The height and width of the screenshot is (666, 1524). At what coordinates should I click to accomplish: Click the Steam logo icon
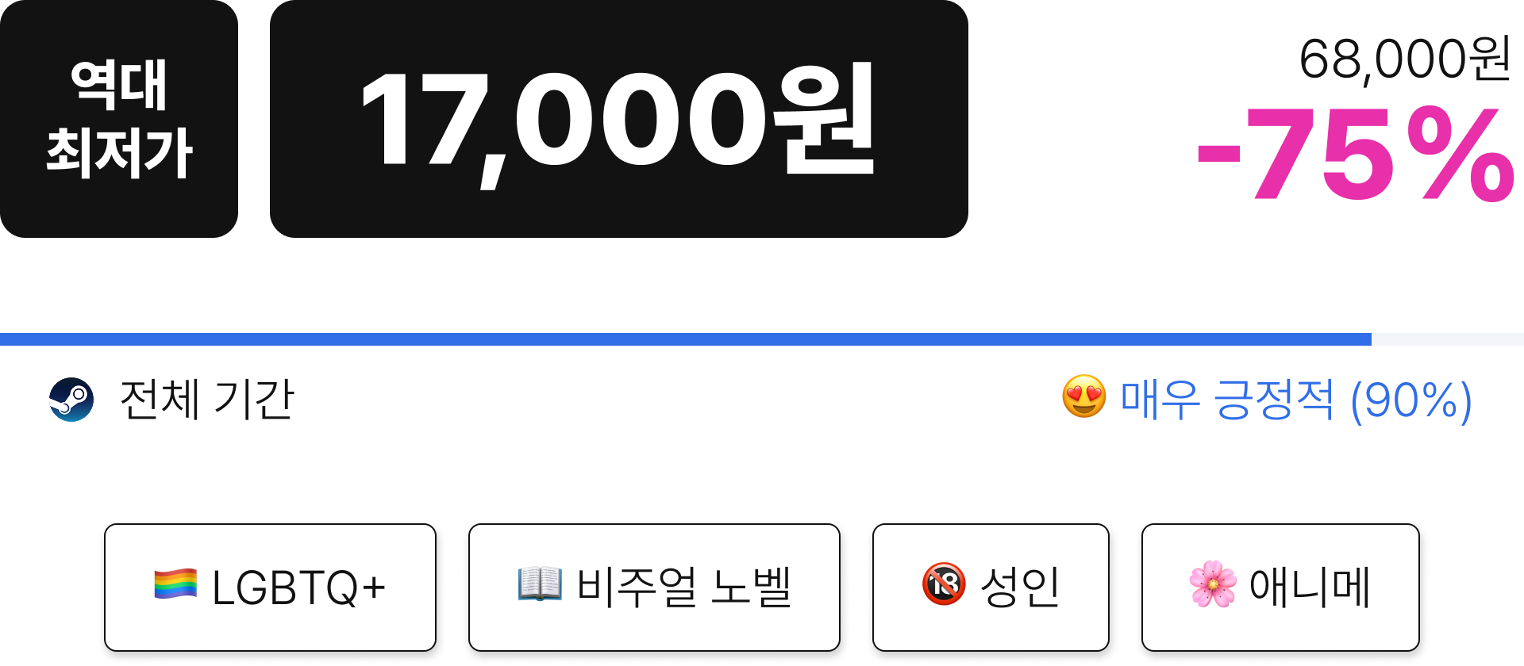click(x=71, y=400)
